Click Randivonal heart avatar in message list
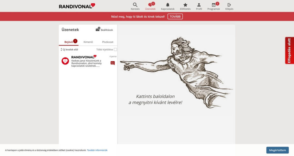This screenshot has height=156, width=294. point(65,61)
